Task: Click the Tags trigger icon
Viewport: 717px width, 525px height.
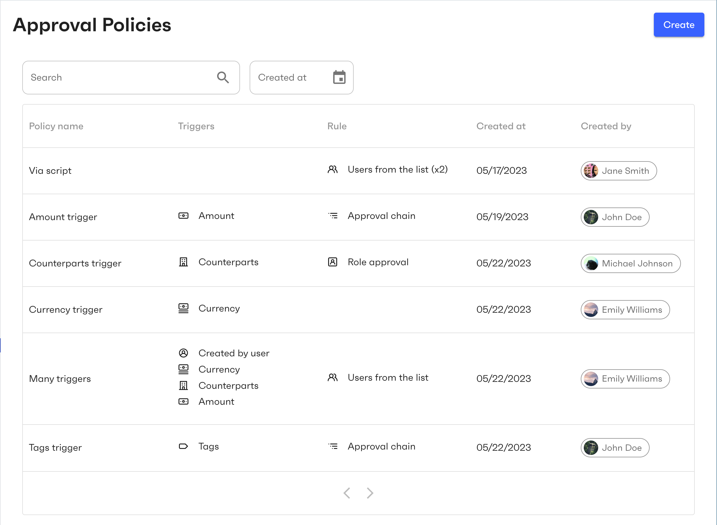Action: tap(183, 447)
